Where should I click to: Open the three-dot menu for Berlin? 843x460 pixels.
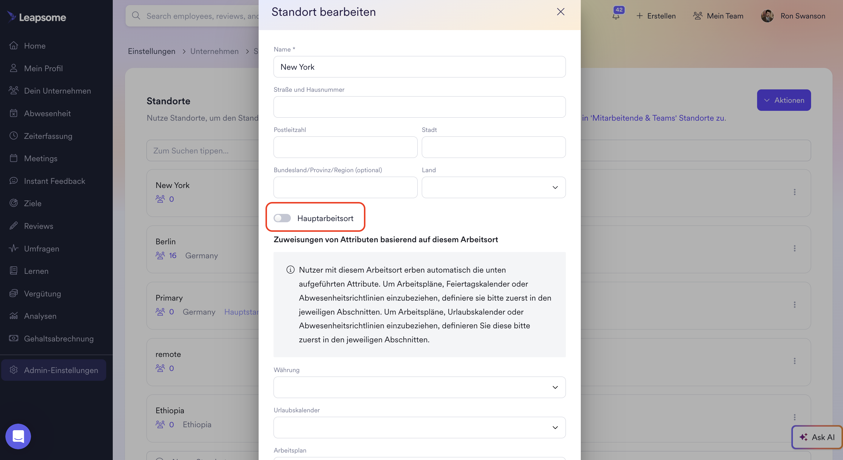(795, 248)
